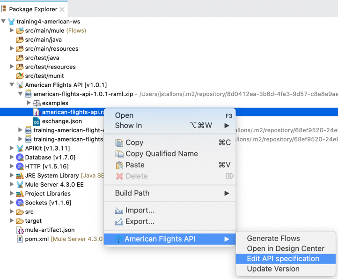Choose Edit API specification
The height and width of the screenshot is (279, 338).
(x=286, y=259)
